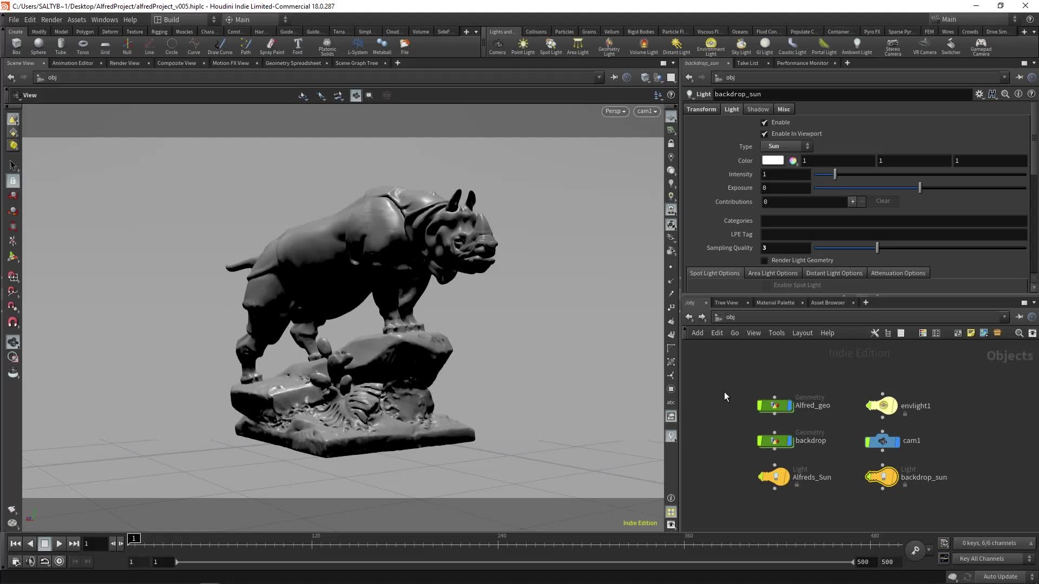Switch to the Transform parameter tab
Screen dimensions: 1039x584
click(x=701, y=109)
